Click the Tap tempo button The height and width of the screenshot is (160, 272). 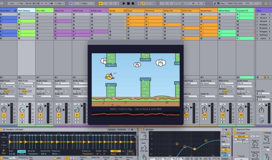(x=21, y=3)
